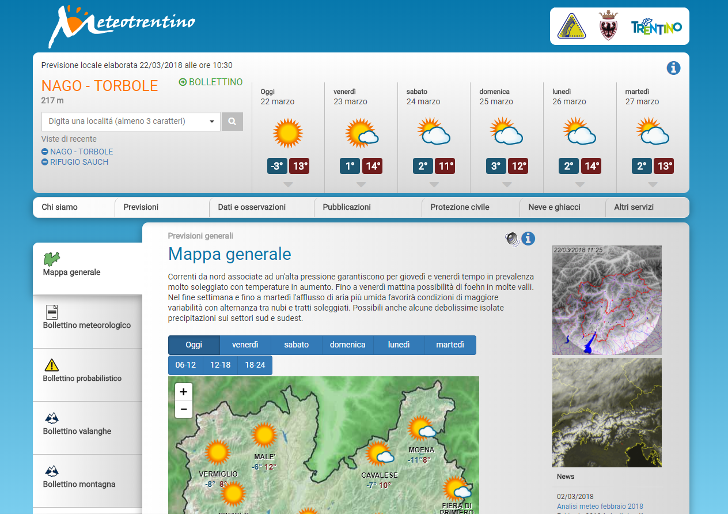Screen dimensions: 728x514
Task: Click the weather icon above MOENA on map
Action: pyautogui.click(x=421, y=429)
